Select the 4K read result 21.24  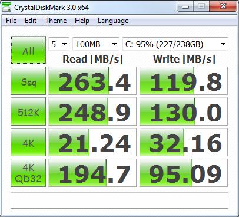tap(92, 142)
